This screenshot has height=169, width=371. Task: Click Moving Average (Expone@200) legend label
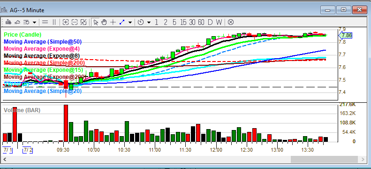pos(45,77)
